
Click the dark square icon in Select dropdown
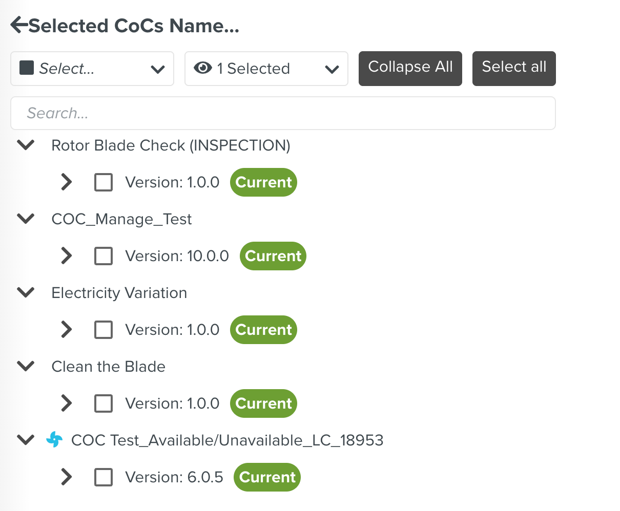click(x=27, y=68)
